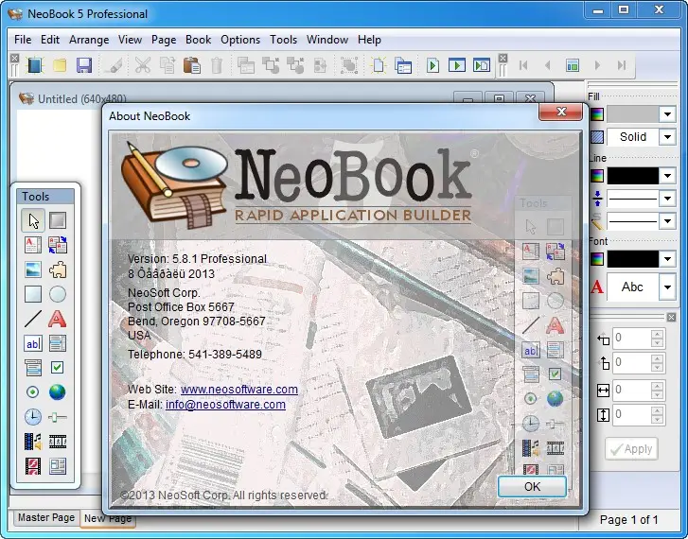This screenshot has height=539, width=688.
Task: Click the black Font color swatch
Action: click(x=633, y=259)
